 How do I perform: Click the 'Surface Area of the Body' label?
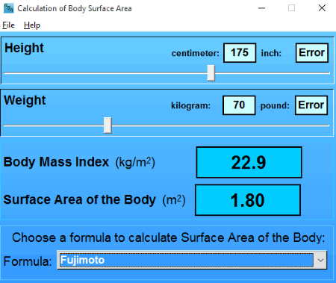(x=80, y=200)
